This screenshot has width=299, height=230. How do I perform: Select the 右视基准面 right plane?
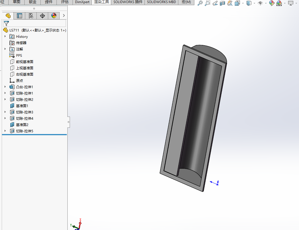pos(22,74)
